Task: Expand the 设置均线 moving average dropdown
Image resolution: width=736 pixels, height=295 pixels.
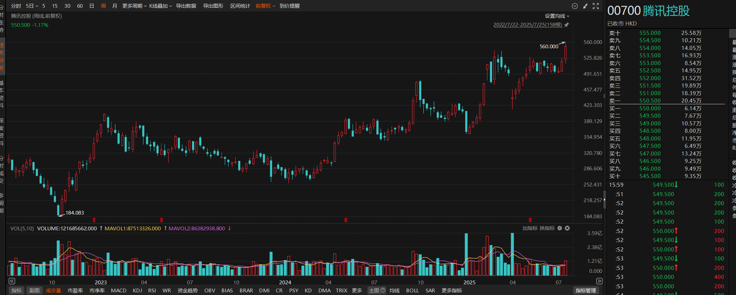Action: [x=557, y=16]
